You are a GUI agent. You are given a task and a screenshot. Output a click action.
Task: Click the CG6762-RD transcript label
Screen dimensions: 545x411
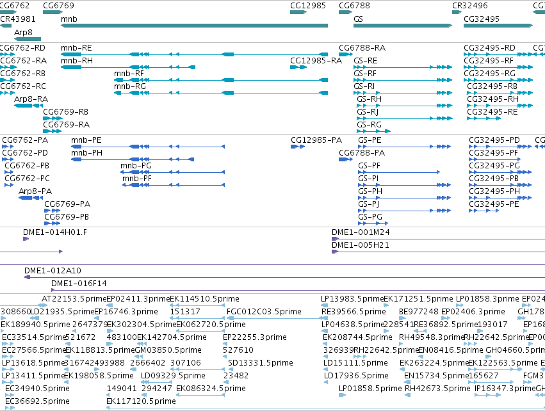coord(22,48)
